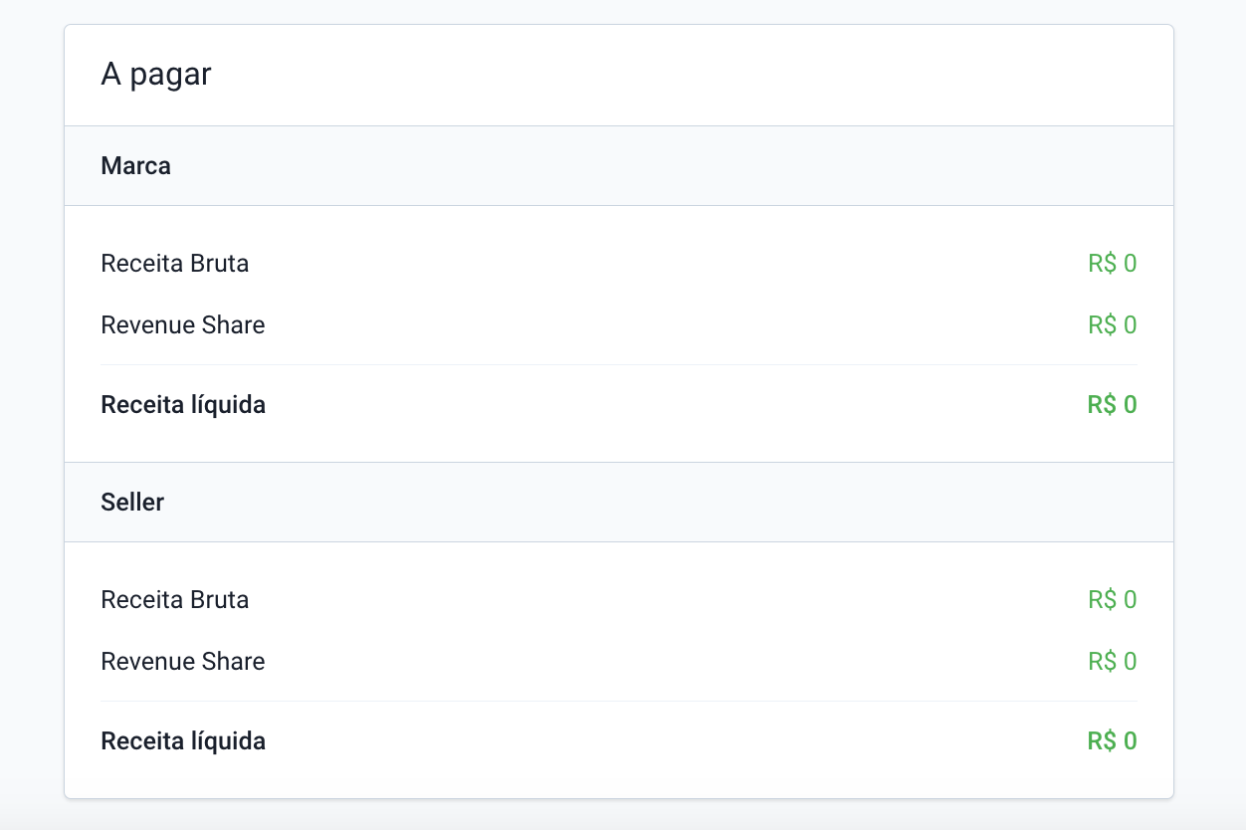Click Marca's Receita Bruta R$ 0 value
Screen dimensions: 1246x830
(1112, 264)
